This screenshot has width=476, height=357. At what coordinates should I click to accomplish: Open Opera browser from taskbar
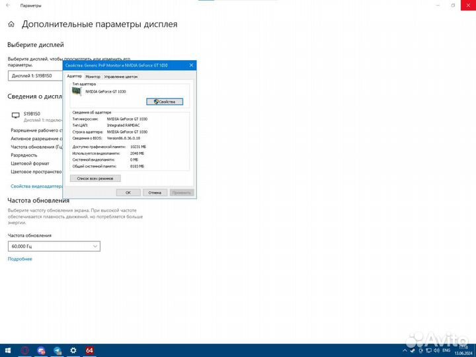[x=25, y=350]
